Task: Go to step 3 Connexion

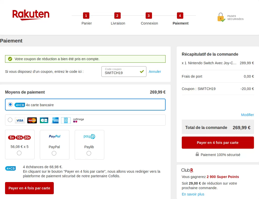Action: pos(149,19)
